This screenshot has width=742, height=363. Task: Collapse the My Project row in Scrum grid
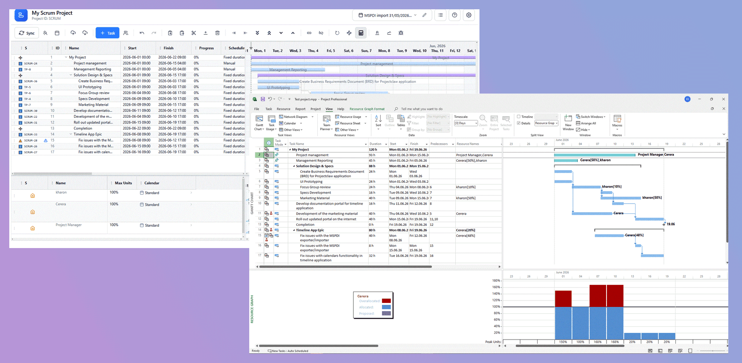[x=66, y=57]
